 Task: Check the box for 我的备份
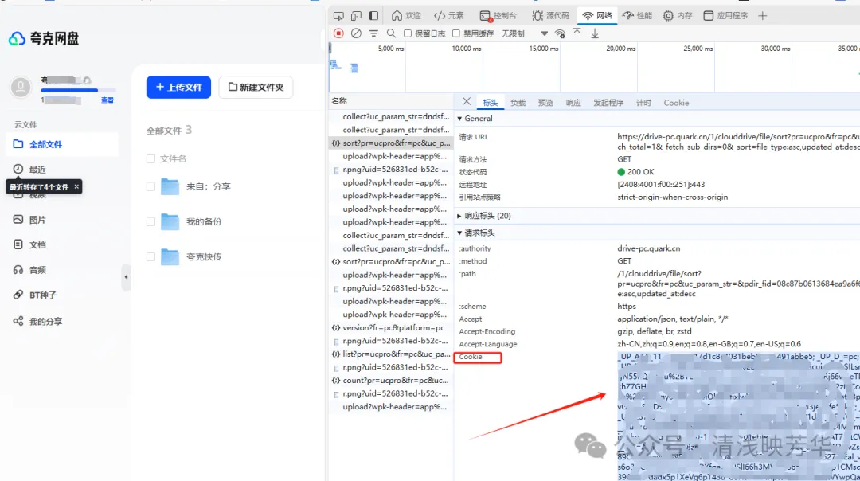(150, 222)
